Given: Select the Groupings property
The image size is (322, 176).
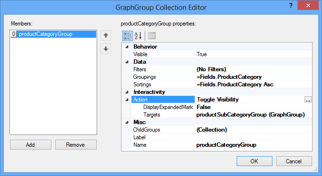Looking at the screenshot, I should (x=163, y=77).
